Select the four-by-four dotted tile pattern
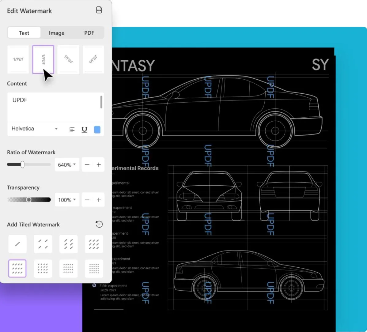 coord(43,268)
